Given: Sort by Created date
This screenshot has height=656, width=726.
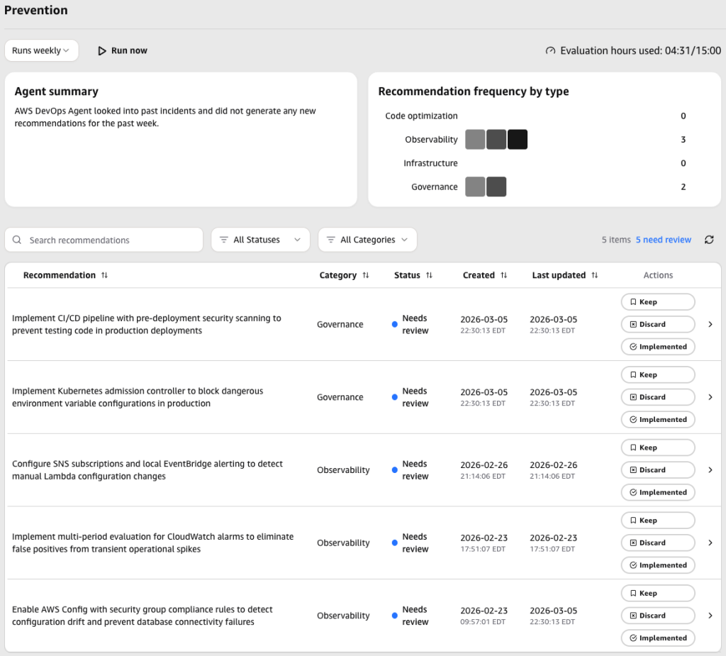Looking at the screenshot, I should (x=504, y=275).
